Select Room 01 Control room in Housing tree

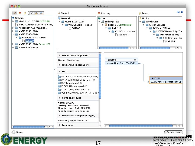[x=120, y=25]
